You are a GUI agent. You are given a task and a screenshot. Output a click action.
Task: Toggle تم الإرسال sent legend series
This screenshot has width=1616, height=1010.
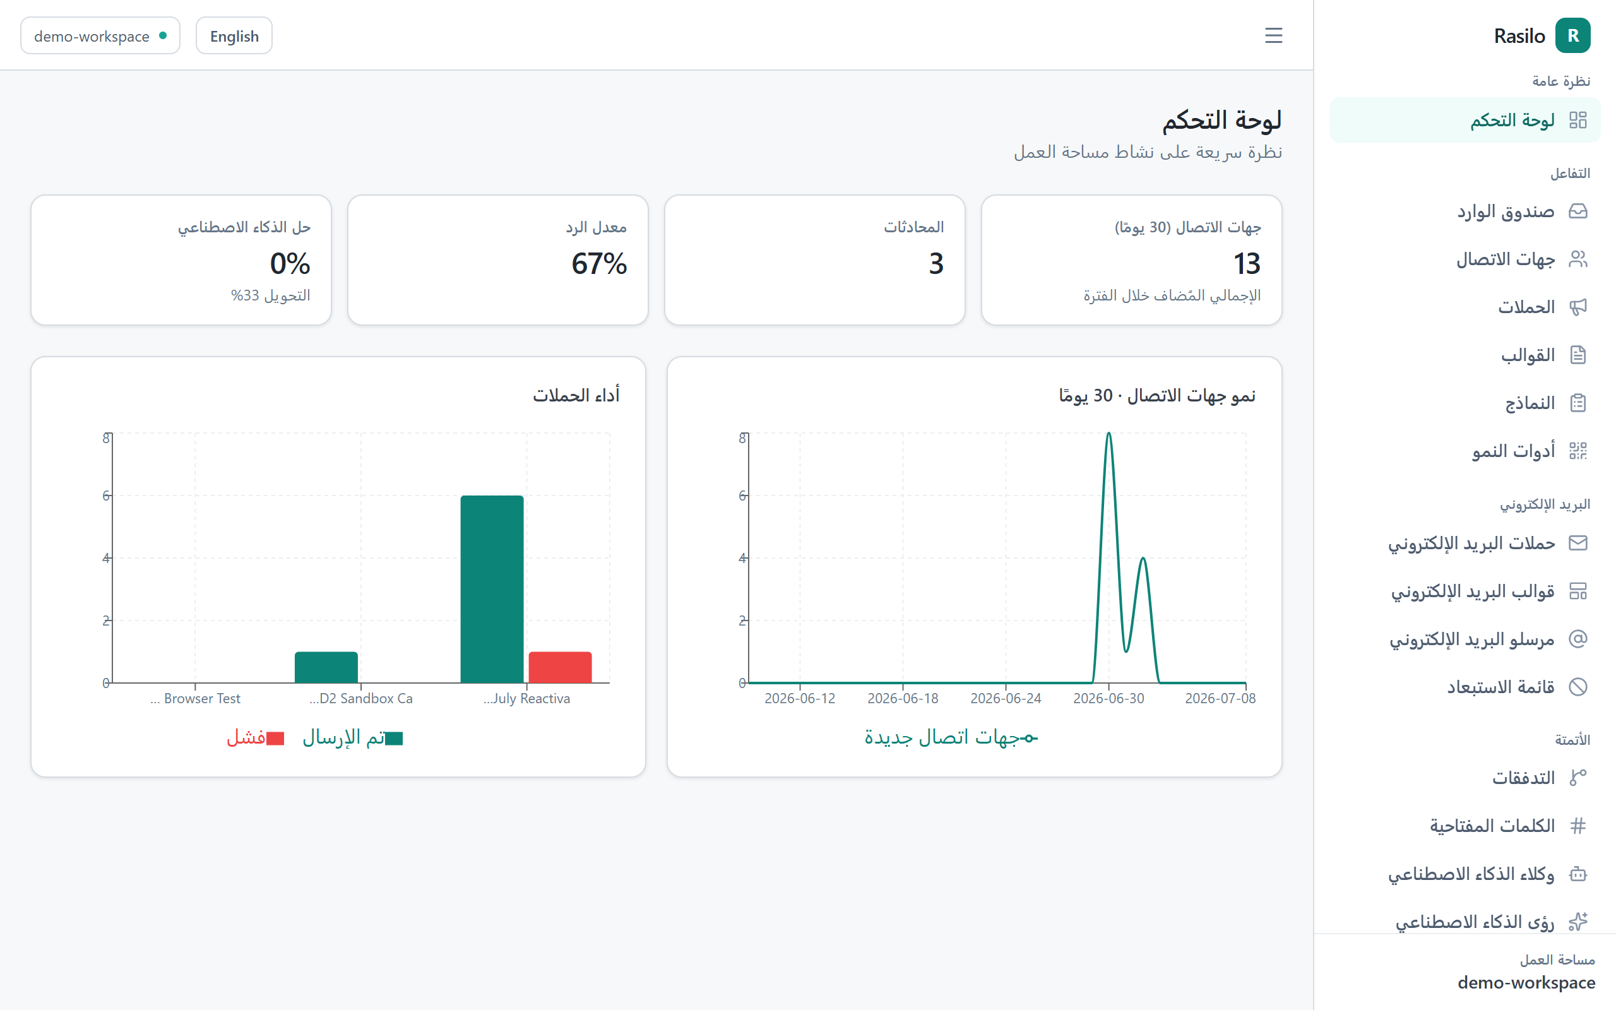pos(352,737)
